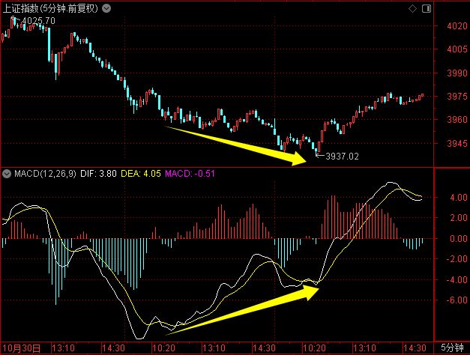The height and width of the screenshot is (355, 470).
Task: Click the first 10:20 time axis label
Action: tap(163, 348)
